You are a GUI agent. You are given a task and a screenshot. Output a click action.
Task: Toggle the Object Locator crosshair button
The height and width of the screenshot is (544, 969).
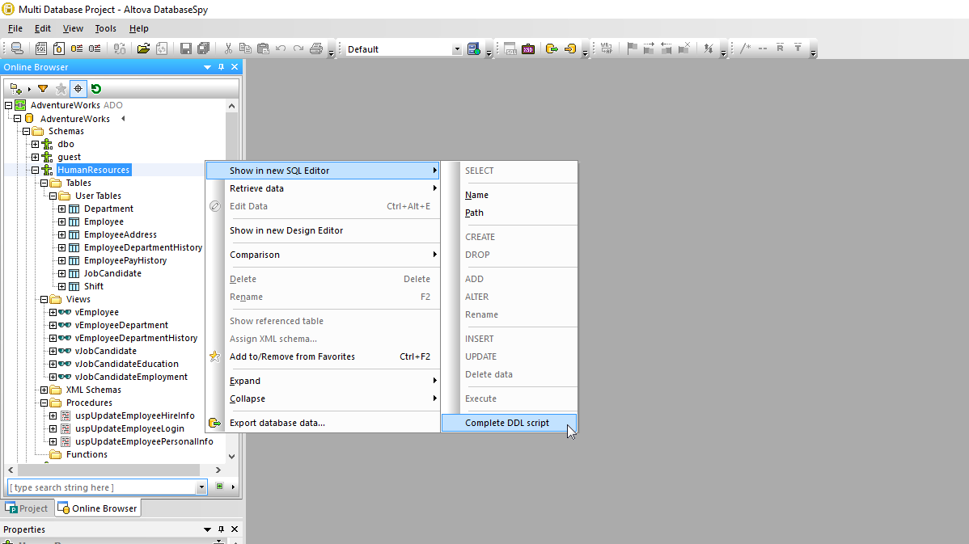(x=78, y=89)
